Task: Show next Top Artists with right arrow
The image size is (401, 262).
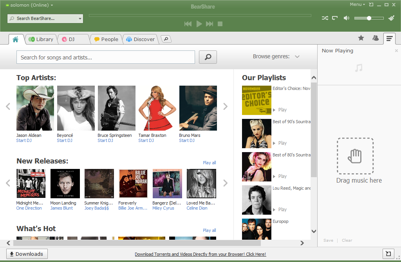Action: [x=225, y=106]
